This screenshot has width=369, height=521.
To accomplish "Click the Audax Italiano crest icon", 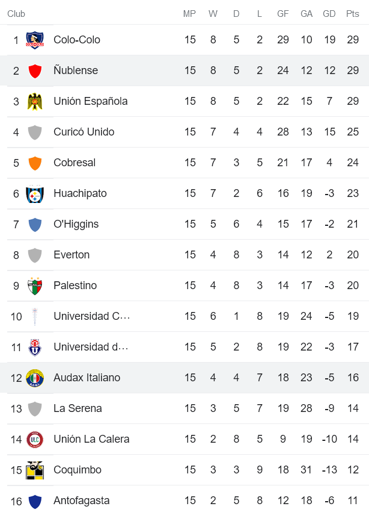I will 35,378.
